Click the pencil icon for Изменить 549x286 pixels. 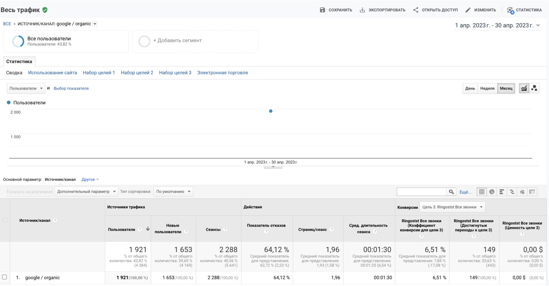[x=468, y=10]
